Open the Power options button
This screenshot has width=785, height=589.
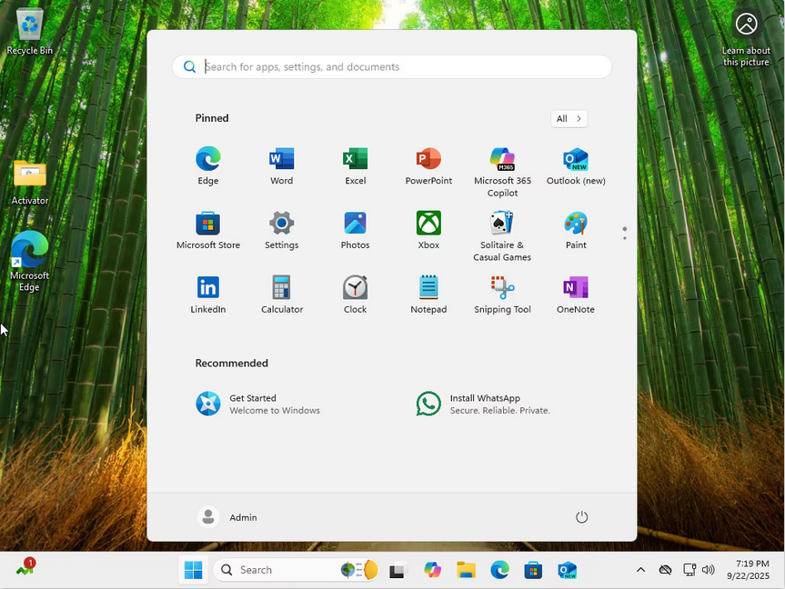[x=581, y=517]
